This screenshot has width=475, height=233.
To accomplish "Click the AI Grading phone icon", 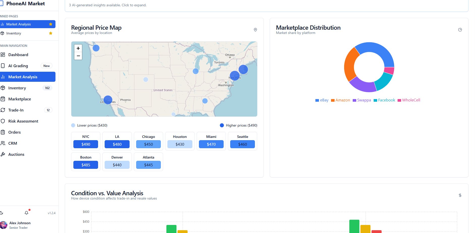I will tap(3, 66).
